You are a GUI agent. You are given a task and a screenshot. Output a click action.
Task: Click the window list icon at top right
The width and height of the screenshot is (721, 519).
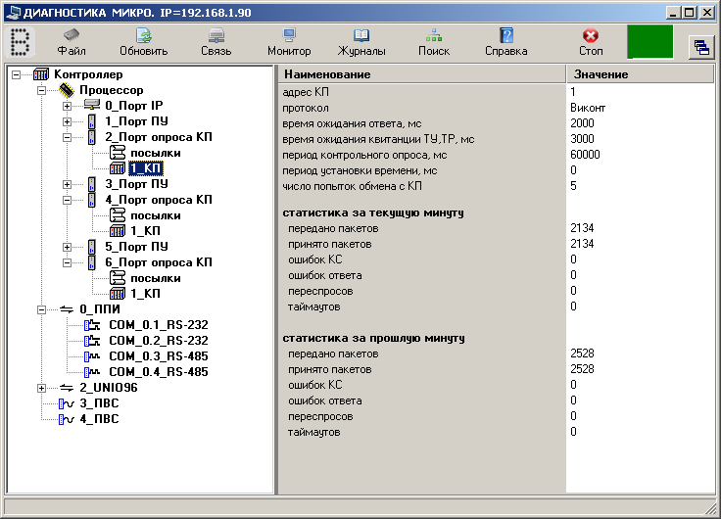coord(700,47)
